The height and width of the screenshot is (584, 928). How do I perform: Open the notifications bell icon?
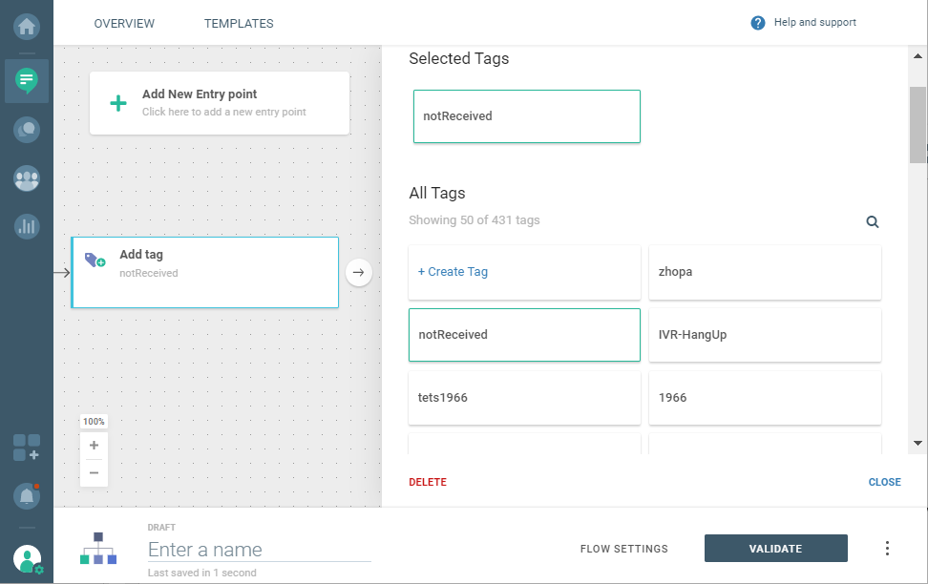click(x=27, y=496)
